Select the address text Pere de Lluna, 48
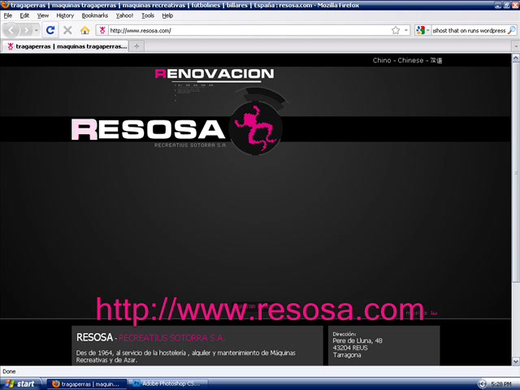The image size is (520, 390). click(x=357, y=340)
